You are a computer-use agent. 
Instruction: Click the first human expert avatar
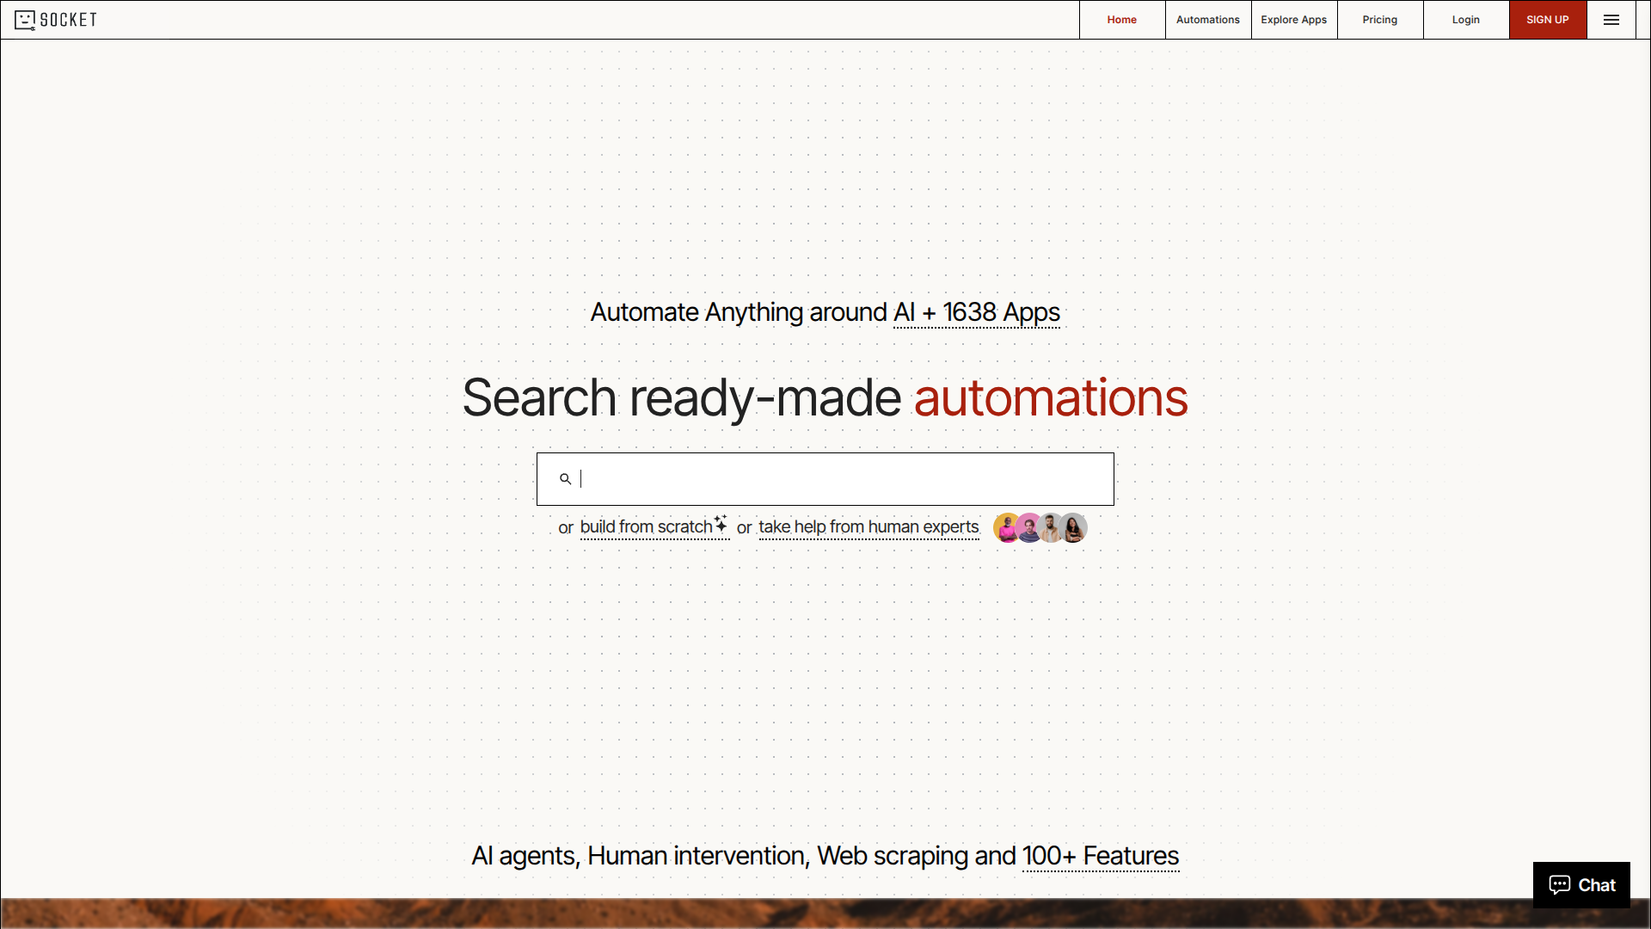point(1007,527)
